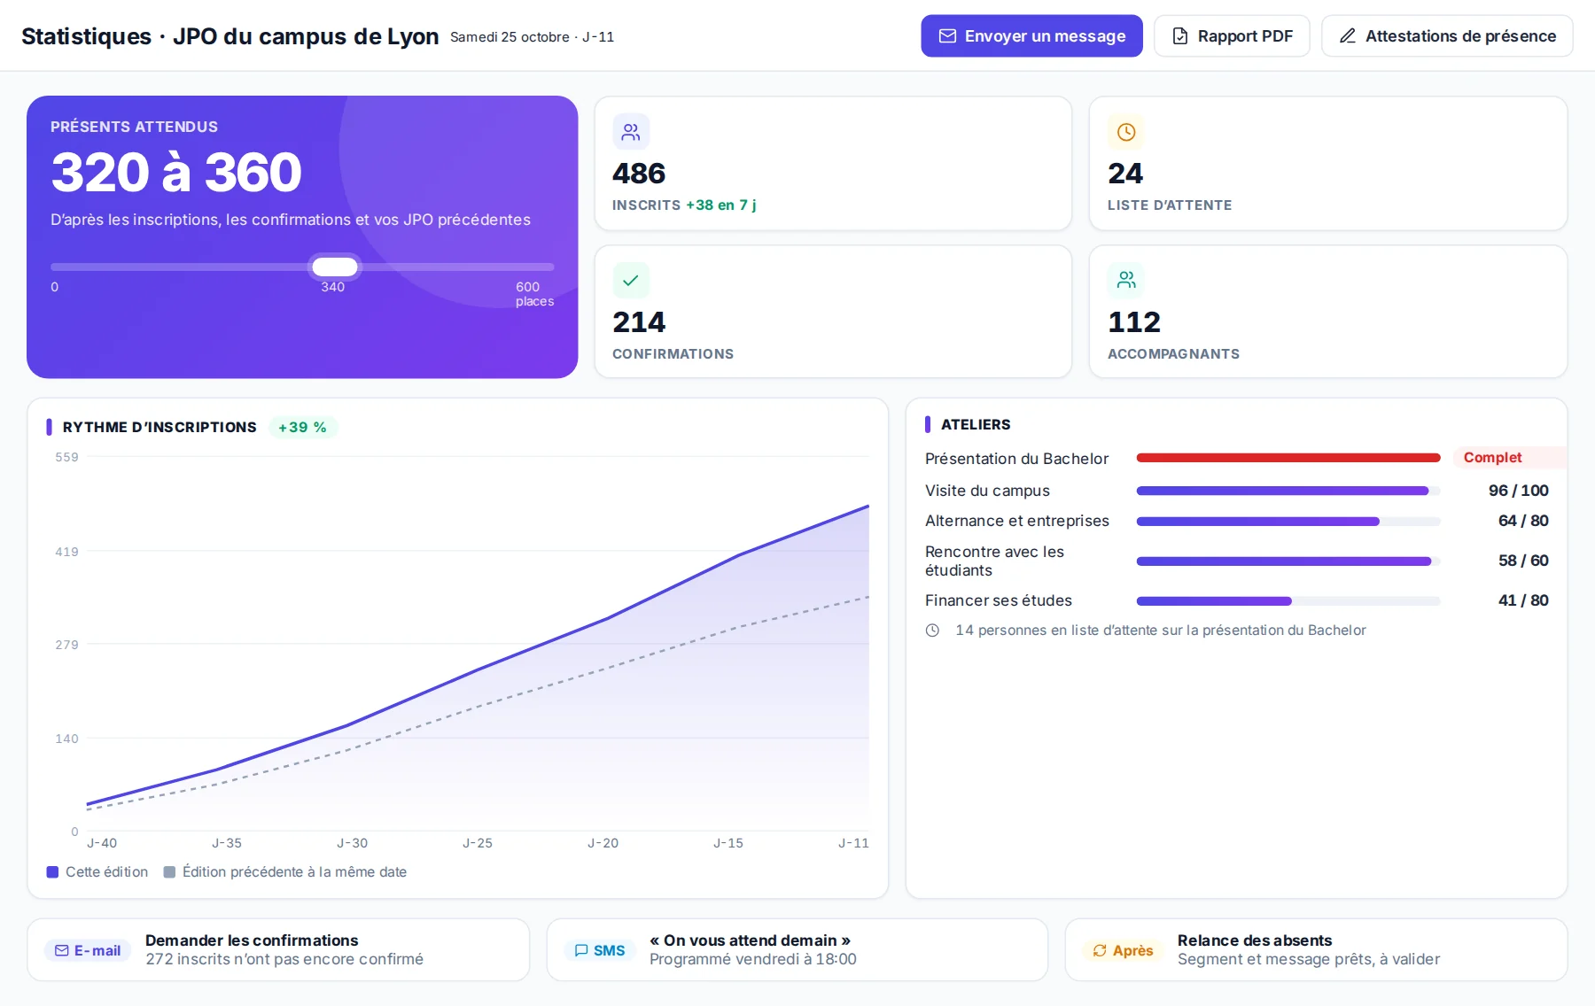Click the Financer ses études label
The width and height of the screenshot is (1595, 1006).
999,600
